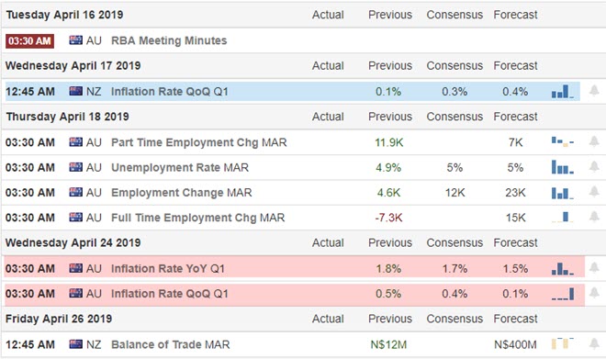Set alert bell for AU Inflation Rate YoY

[594, 268]
